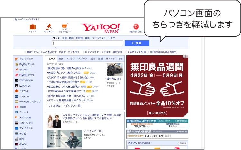Open テレビ in left sidebar
Screen dimensions: 241x150
pyautogui.click(x=22, y=134)
